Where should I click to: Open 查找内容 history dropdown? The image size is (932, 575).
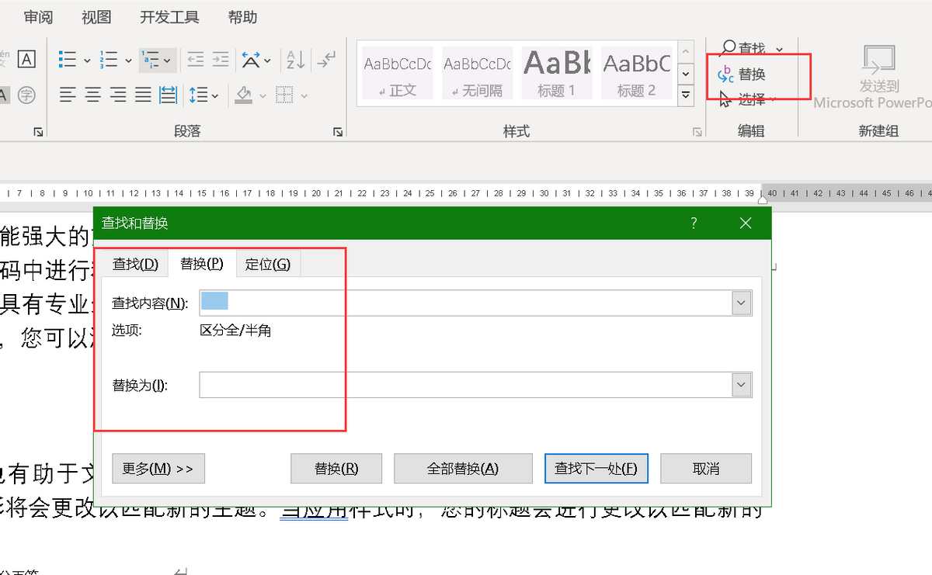(x=742, y=303)
